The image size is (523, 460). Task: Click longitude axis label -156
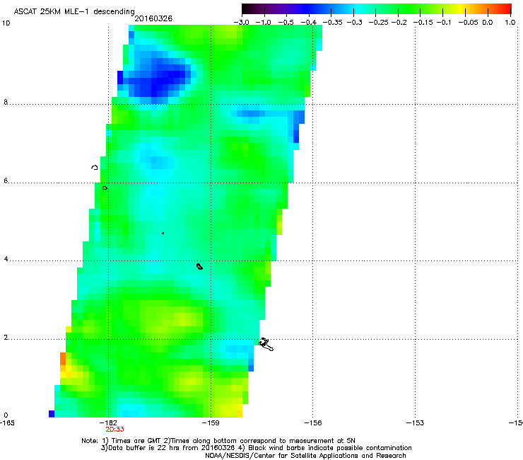[313, 423]
